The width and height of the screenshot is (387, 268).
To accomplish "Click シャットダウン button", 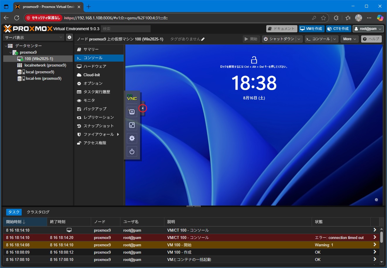I will point(279,39).
